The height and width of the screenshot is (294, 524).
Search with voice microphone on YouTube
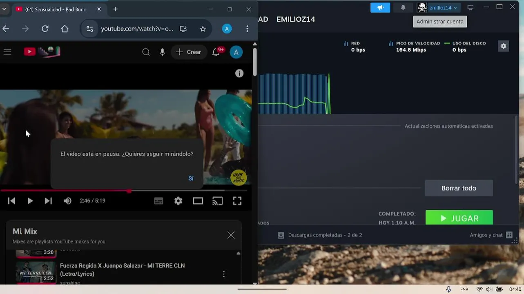pyautogui.click(x=163, y=52)
